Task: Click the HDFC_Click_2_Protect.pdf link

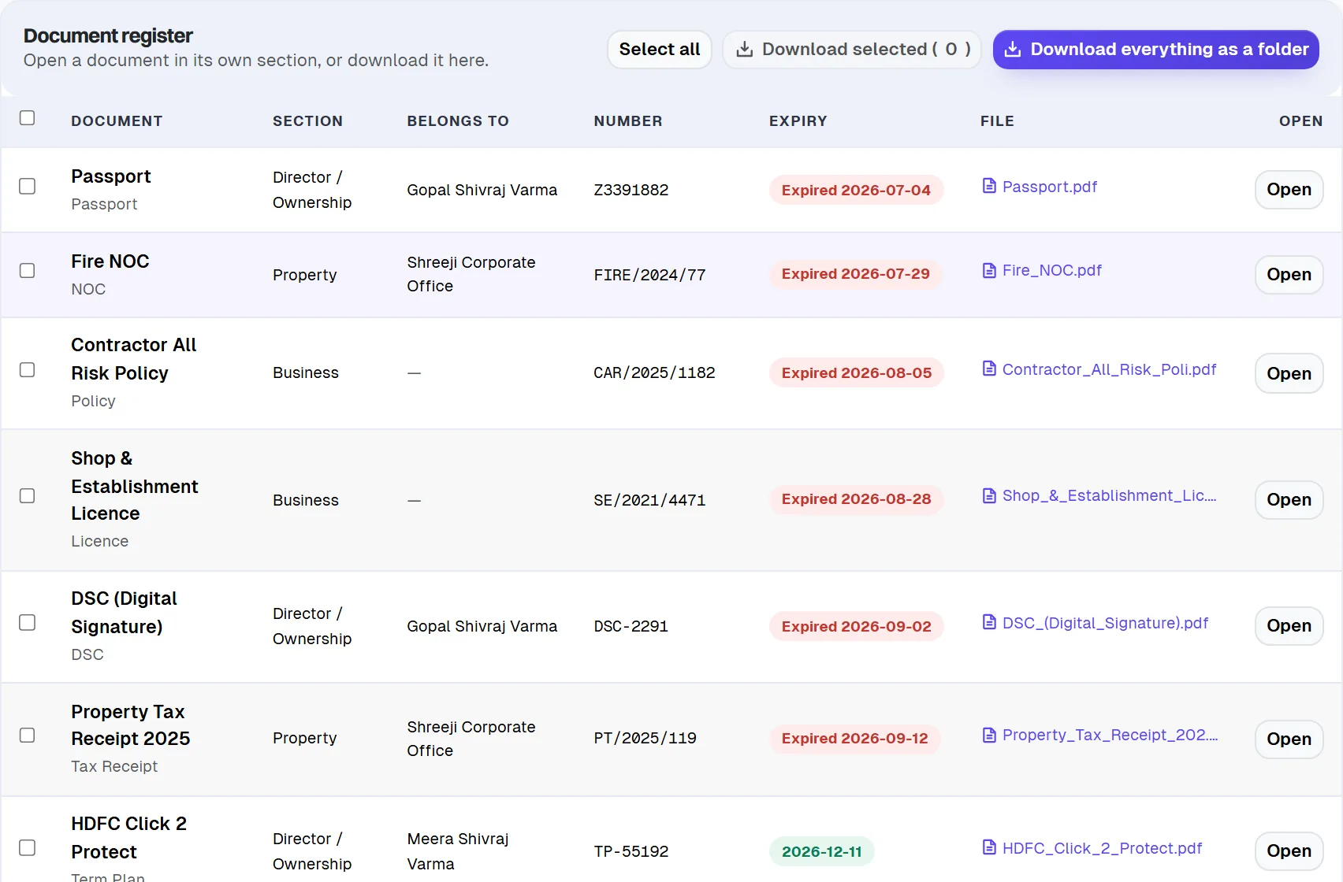Action: (1102, 848)
